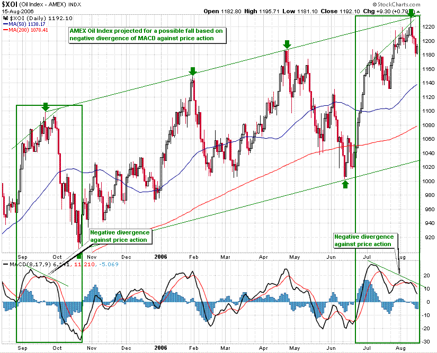This screenshot has width=437, height=353.
Task: Click the 'Negative divergence' note near Nov 2005
Action: 121,237
